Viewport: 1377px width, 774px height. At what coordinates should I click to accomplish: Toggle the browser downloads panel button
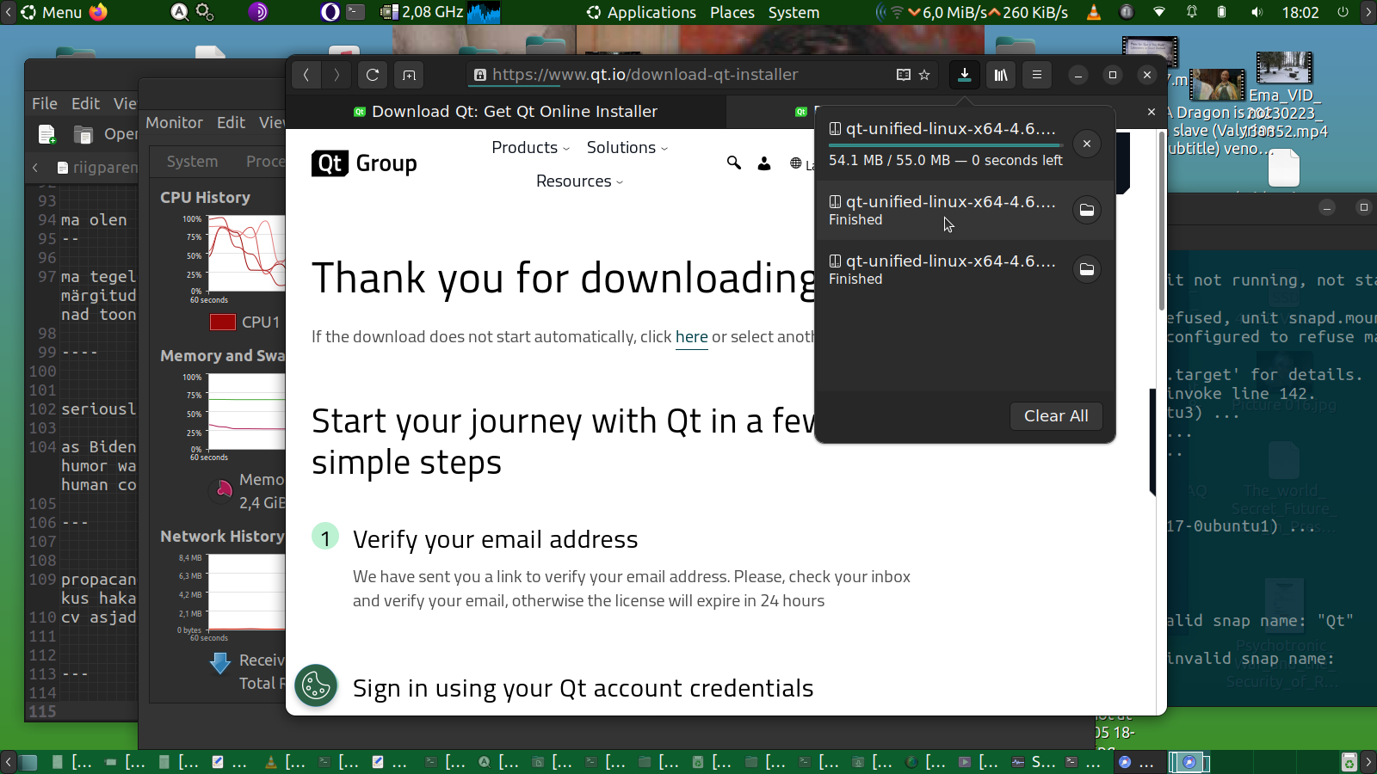click(965, 75)
